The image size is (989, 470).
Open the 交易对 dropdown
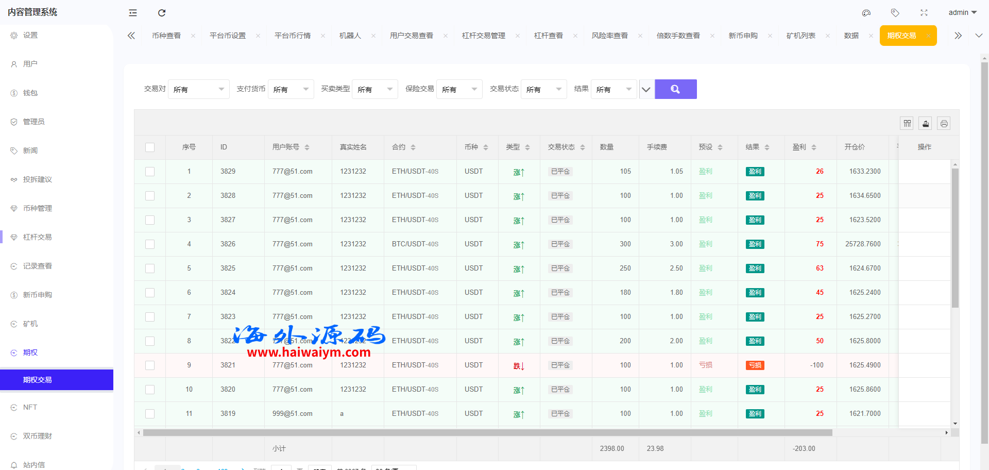tap(199, 89)
